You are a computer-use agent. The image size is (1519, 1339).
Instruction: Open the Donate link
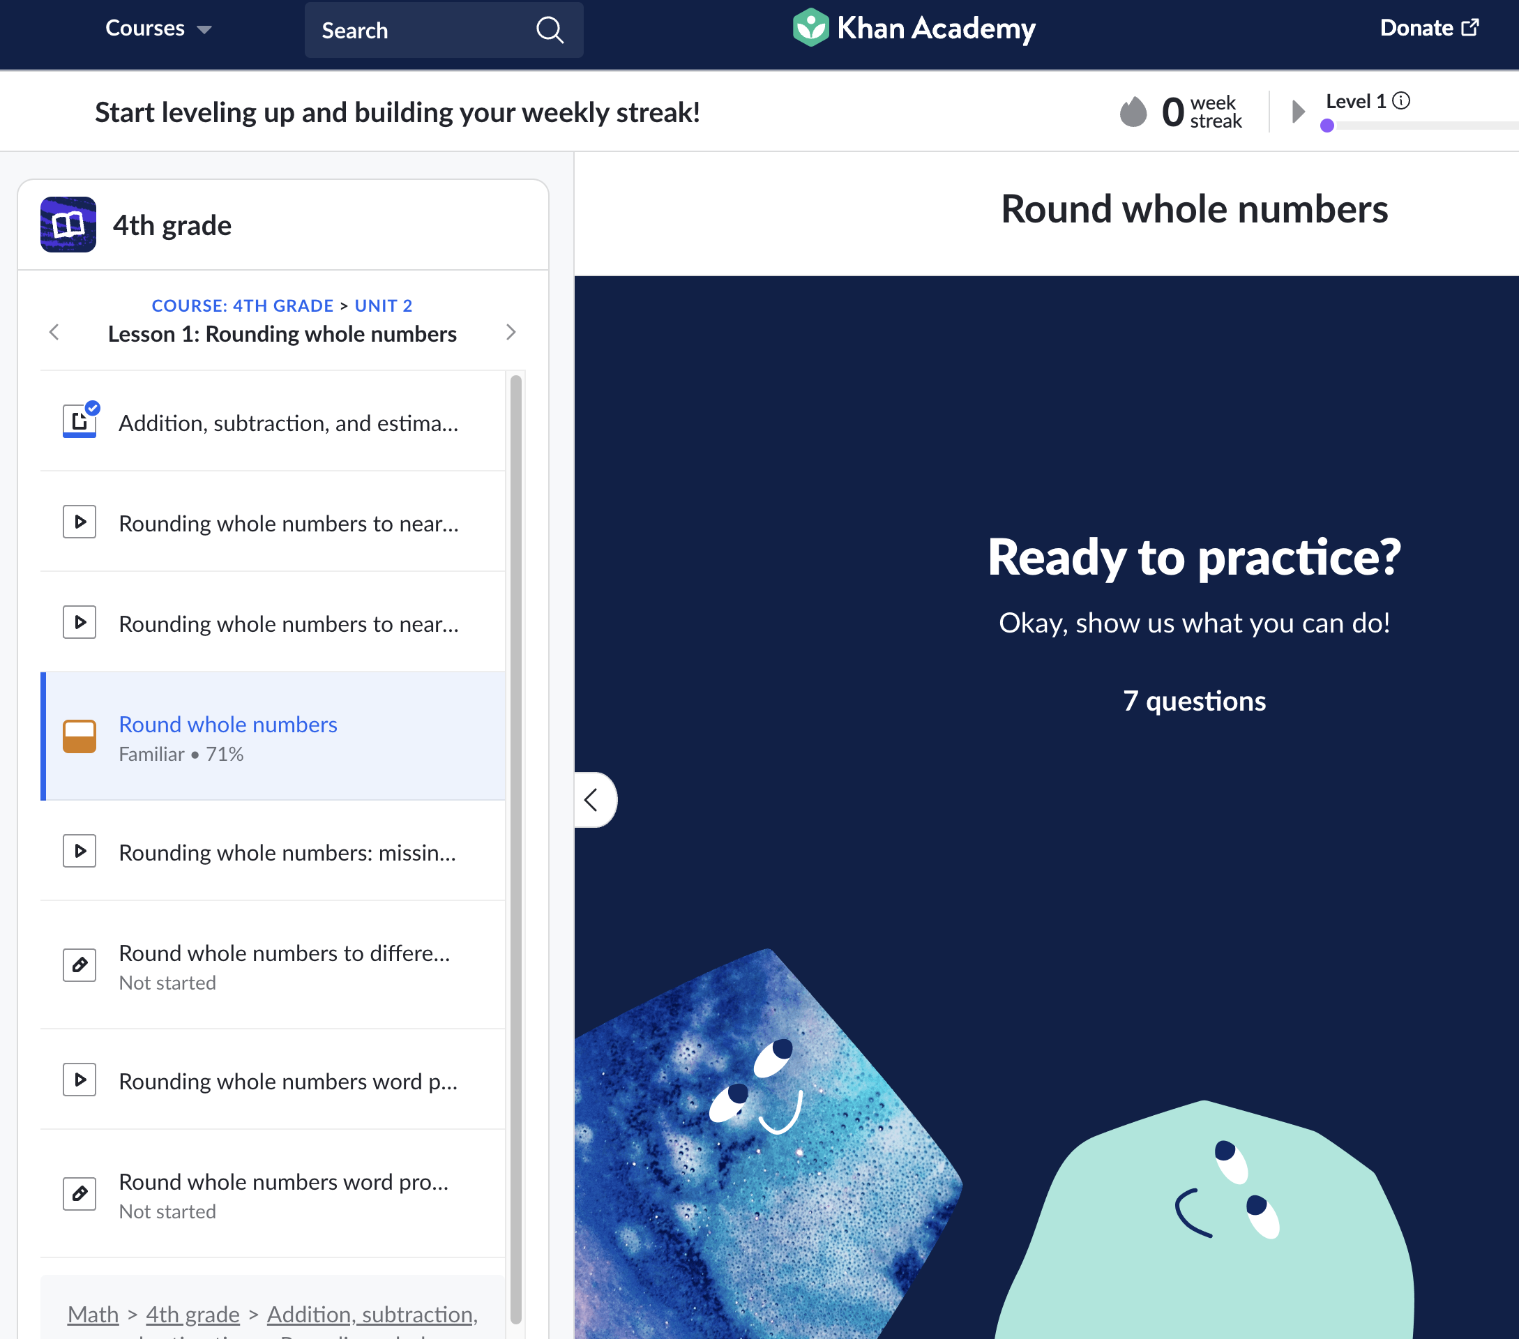pos(1429,28)
